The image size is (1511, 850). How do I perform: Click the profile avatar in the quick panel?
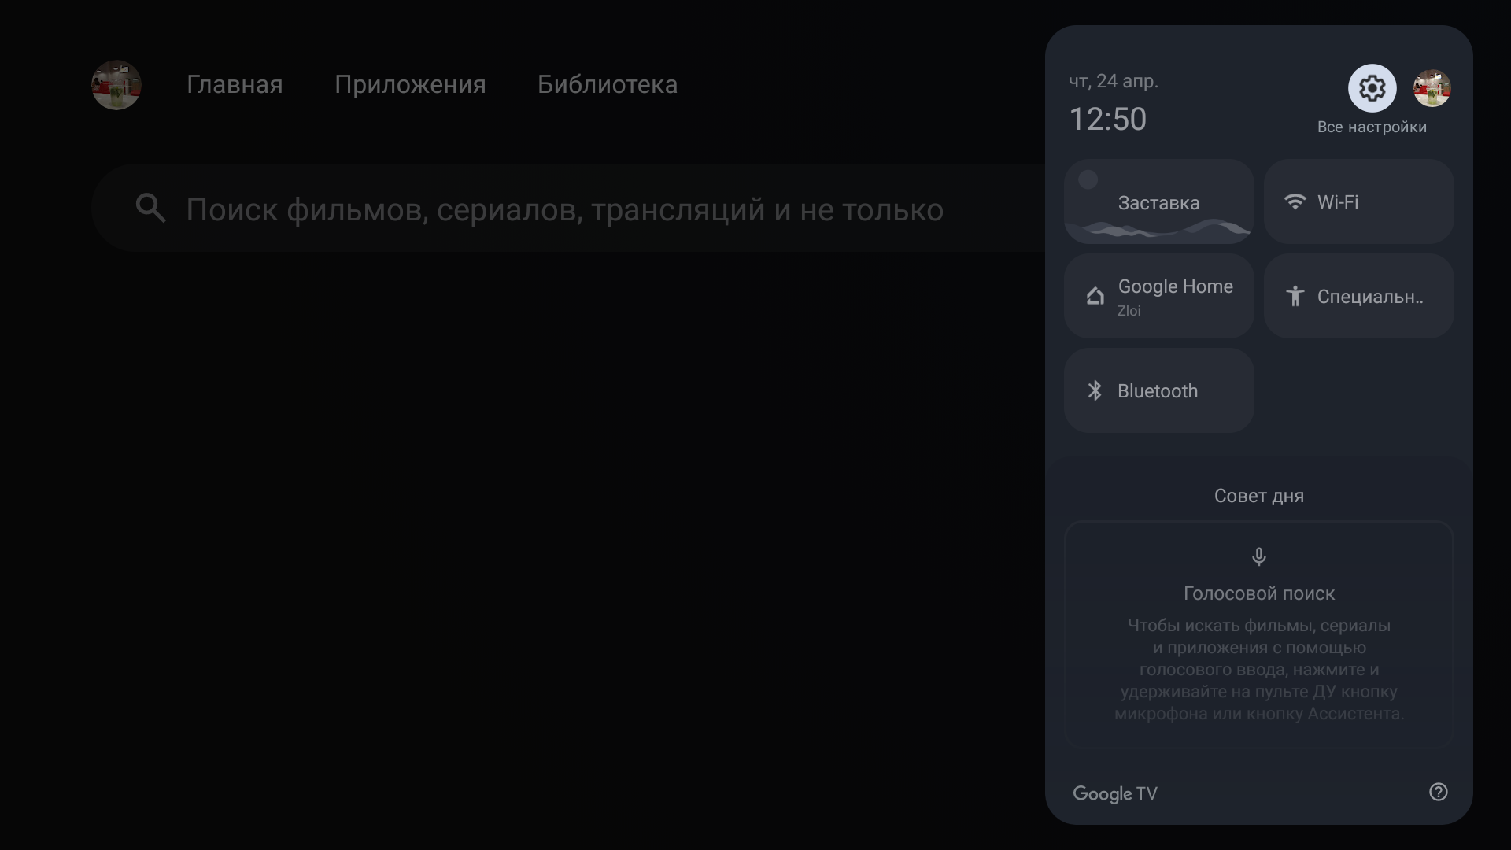point(1432,88)
